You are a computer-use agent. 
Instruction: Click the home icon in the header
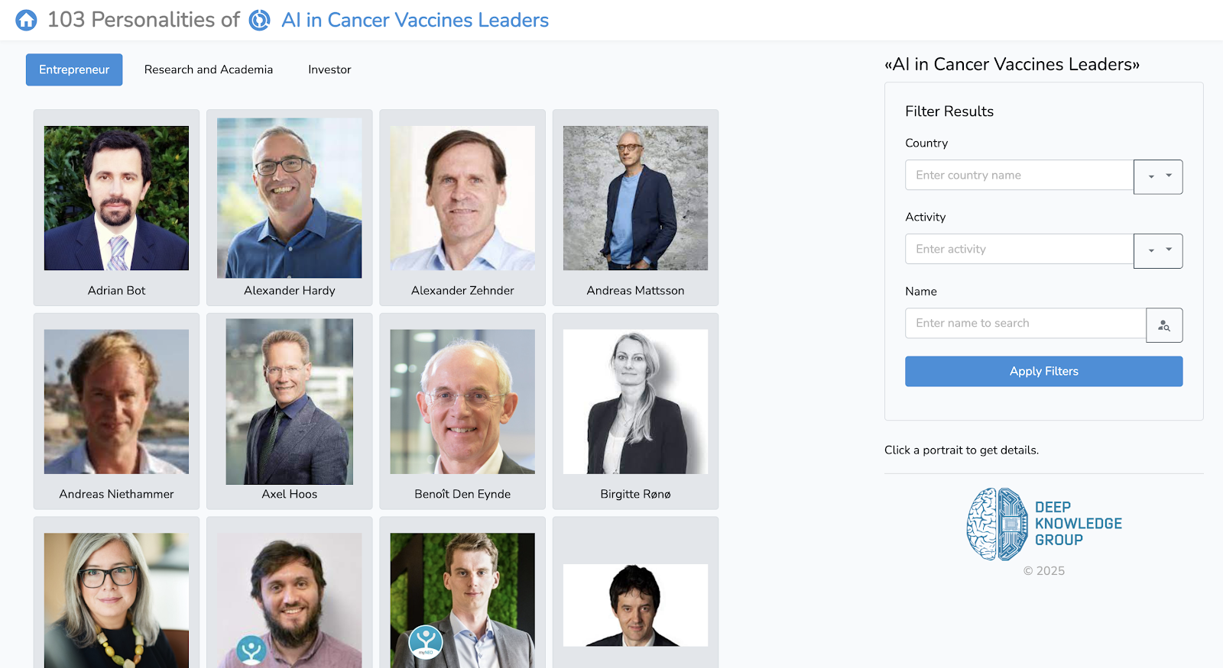coord(26,20)
